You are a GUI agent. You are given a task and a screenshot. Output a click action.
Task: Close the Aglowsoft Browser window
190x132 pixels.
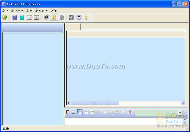(186, 4)
